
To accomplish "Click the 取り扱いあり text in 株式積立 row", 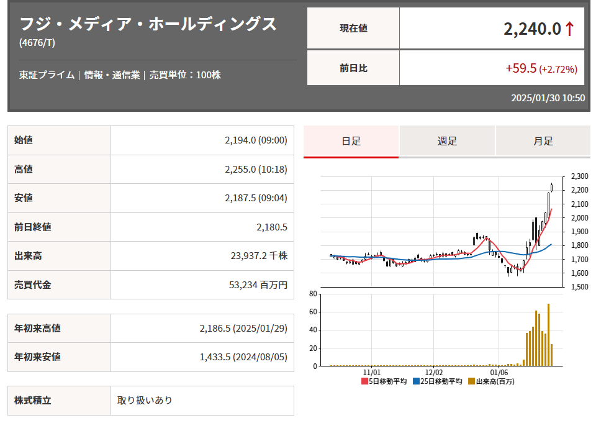I will (145, 401).
